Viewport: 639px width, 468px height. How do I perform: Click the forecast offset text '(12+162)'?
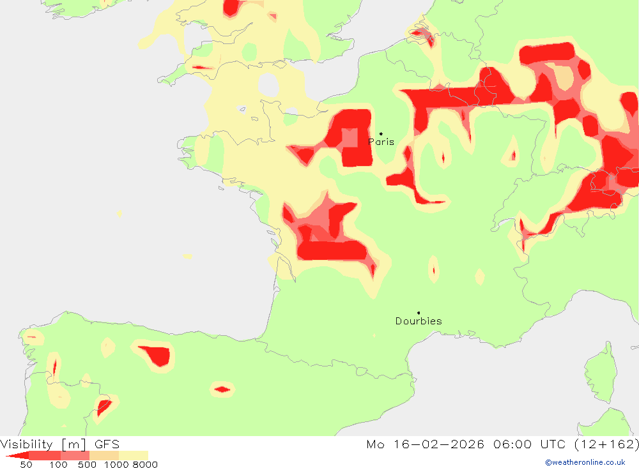click(x=606, y=444)
